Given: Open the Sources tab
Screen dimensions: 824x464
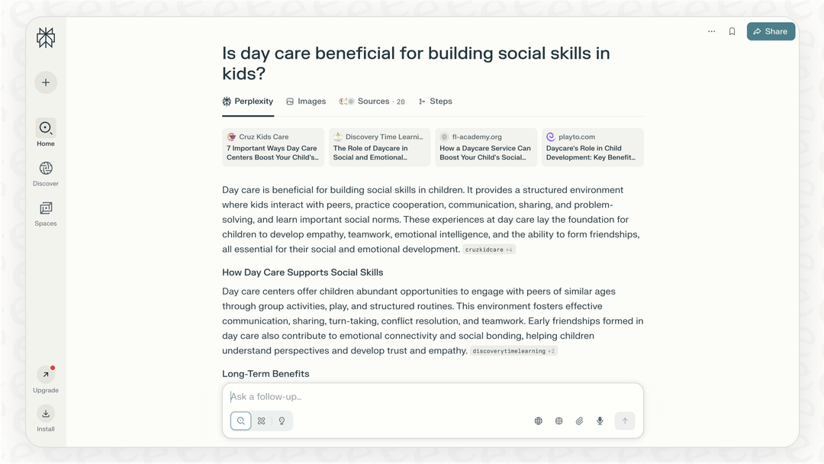Looking at the screenshot, I should tap(372, 101).
